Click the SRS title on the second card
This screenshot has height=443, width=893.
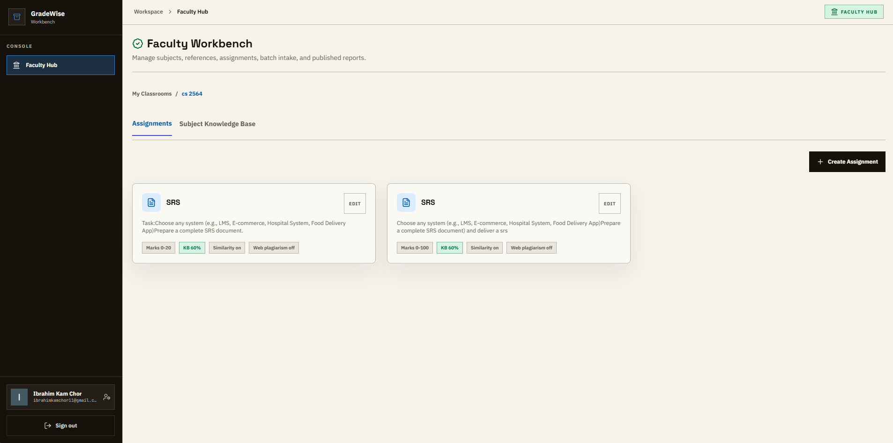[428, 203]
